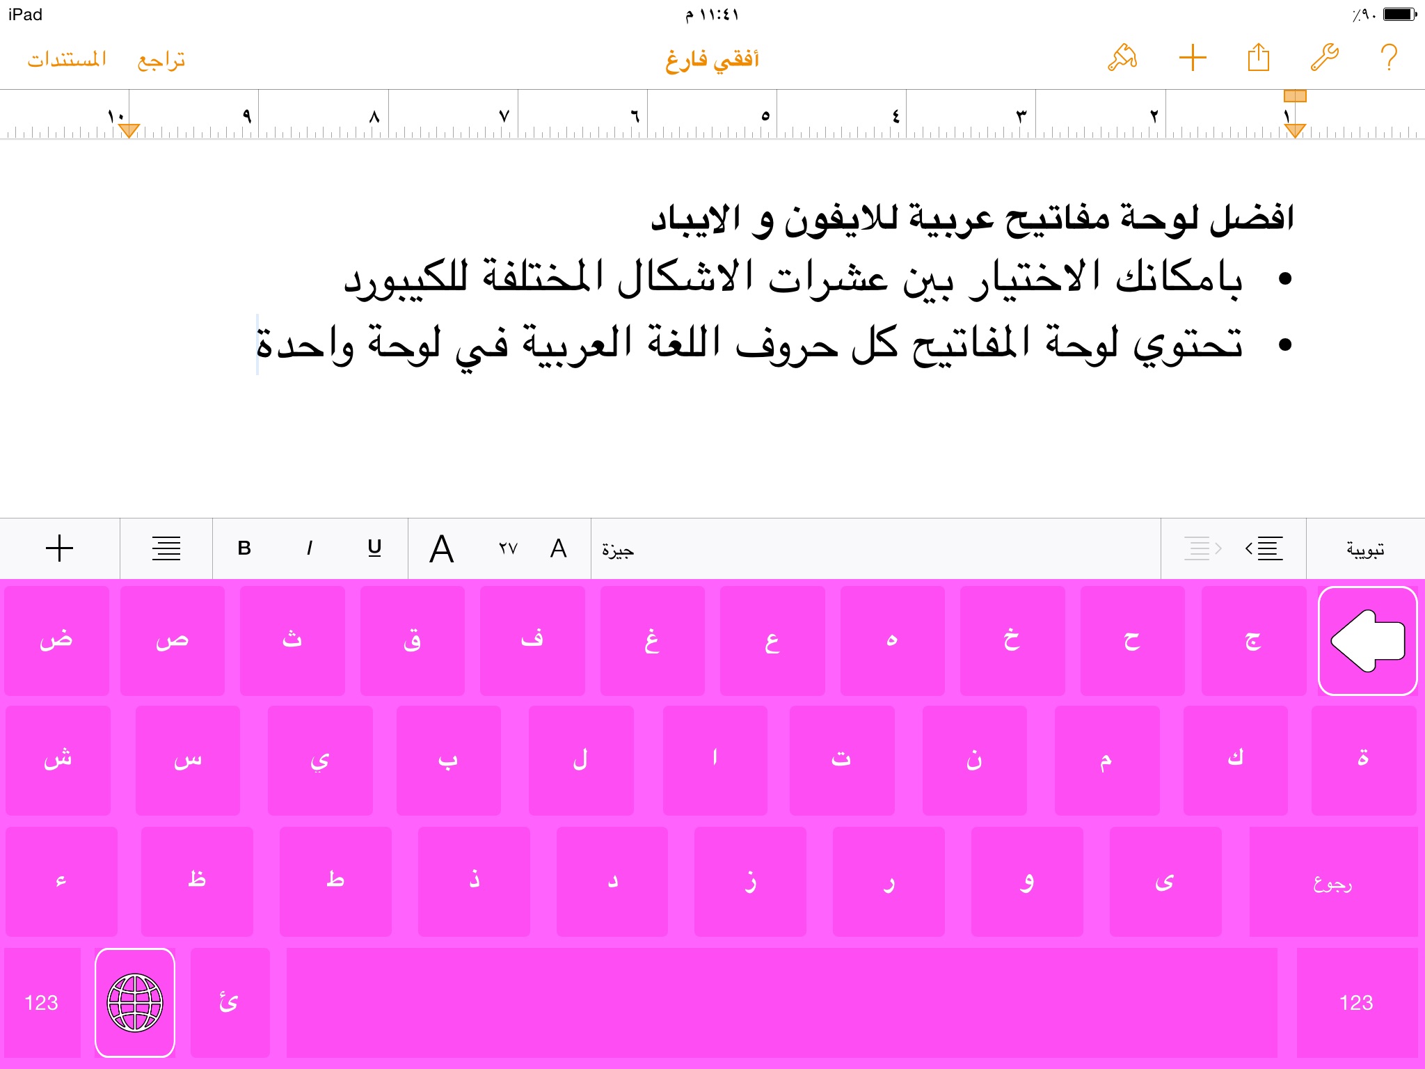1425x1069 pixels.
Task: Tap the question mark help icon
Action: [1389, 58]
